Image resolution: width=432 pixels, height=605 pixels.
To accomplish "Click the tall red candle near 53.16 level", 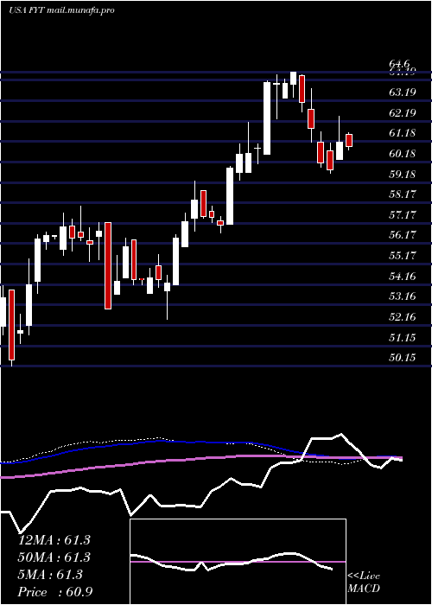I will (108, 265).
